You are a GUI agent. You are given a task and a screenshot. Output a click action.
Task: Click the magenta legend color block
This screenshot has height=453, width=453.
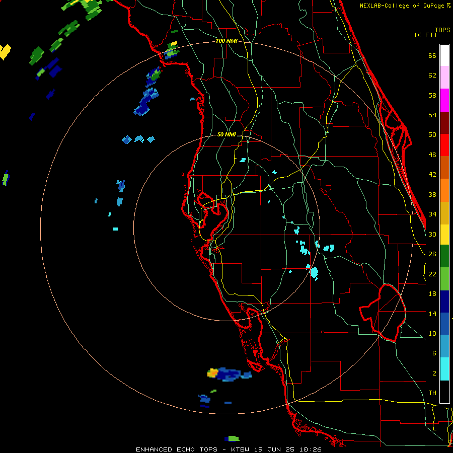click(x=444, y=100)
